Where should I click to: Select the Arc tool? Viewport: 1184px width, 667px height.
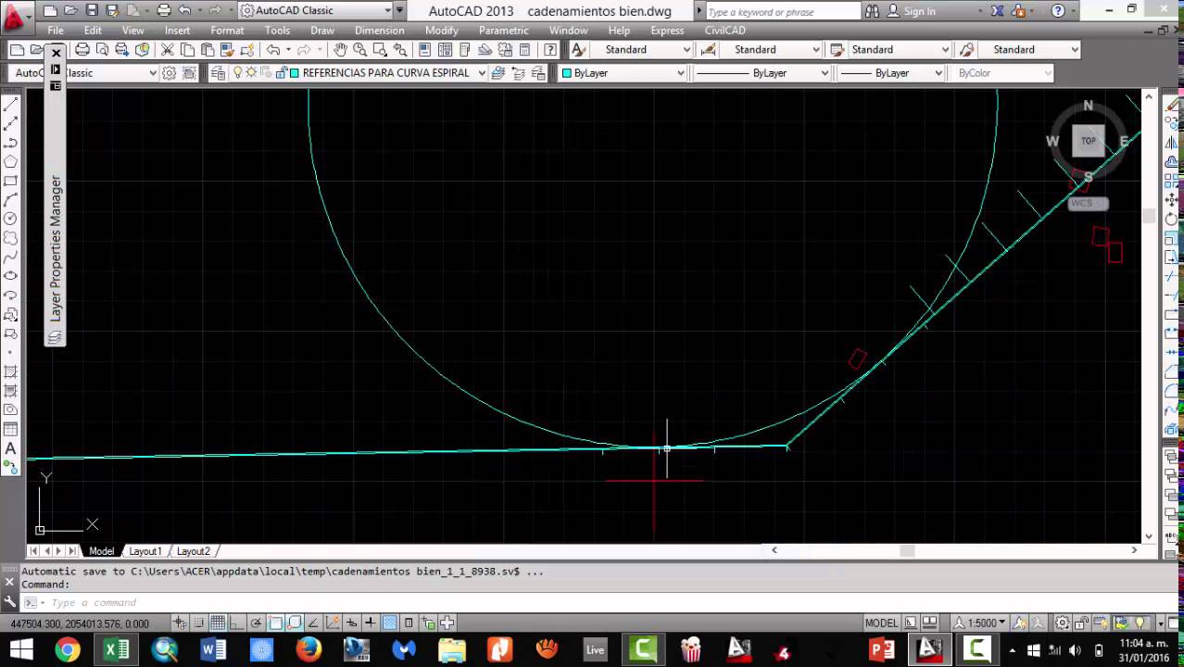(11, 200)
